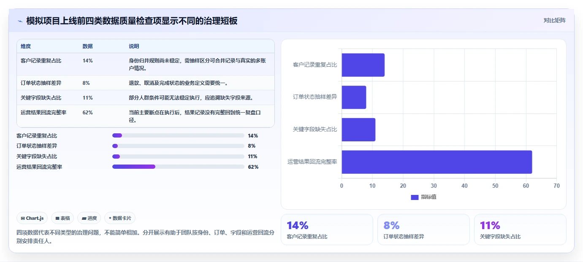Click the 11% 关键字段缺失占比 stat card
583x262 pixels.
[520, 230]
